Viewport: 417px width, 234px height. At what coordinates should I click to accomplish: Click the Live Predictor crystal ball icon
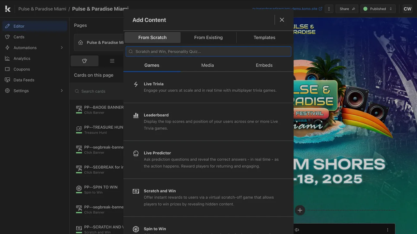136,153
